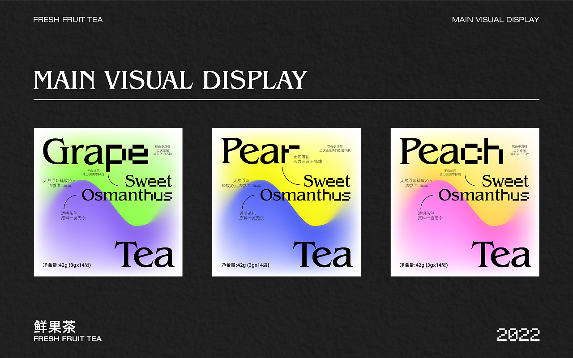Click 'Osmanthus' on the Pear card
The width and height of the screenshot is (573, 358).
click(x=305, y=195)
